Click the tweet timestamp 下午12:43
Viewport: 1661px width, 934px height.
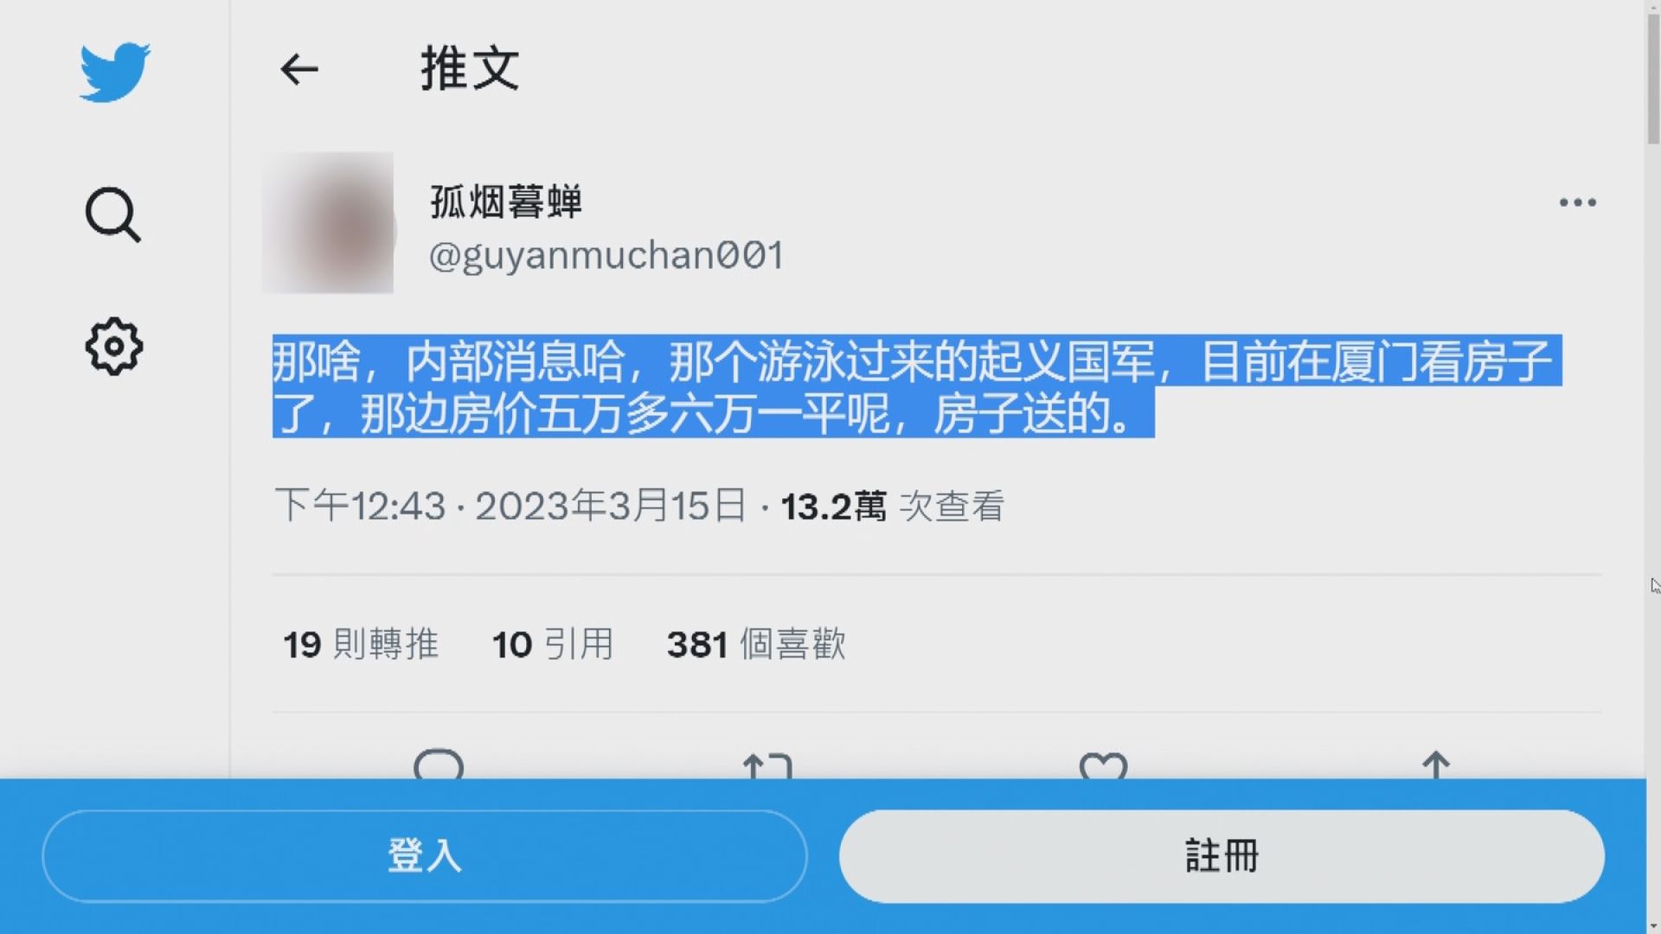pyautogui.click(x=360, y=506)
